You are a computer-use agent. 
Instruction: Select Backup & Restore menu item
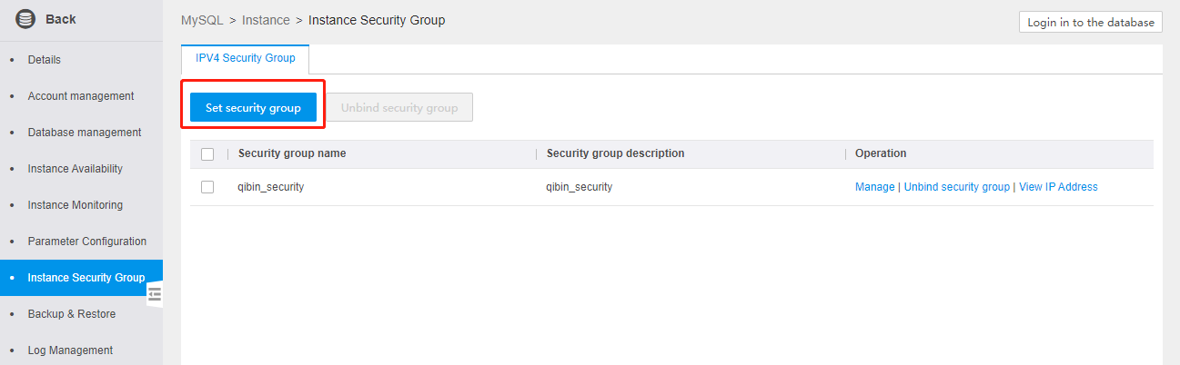(x=72, y=314)
